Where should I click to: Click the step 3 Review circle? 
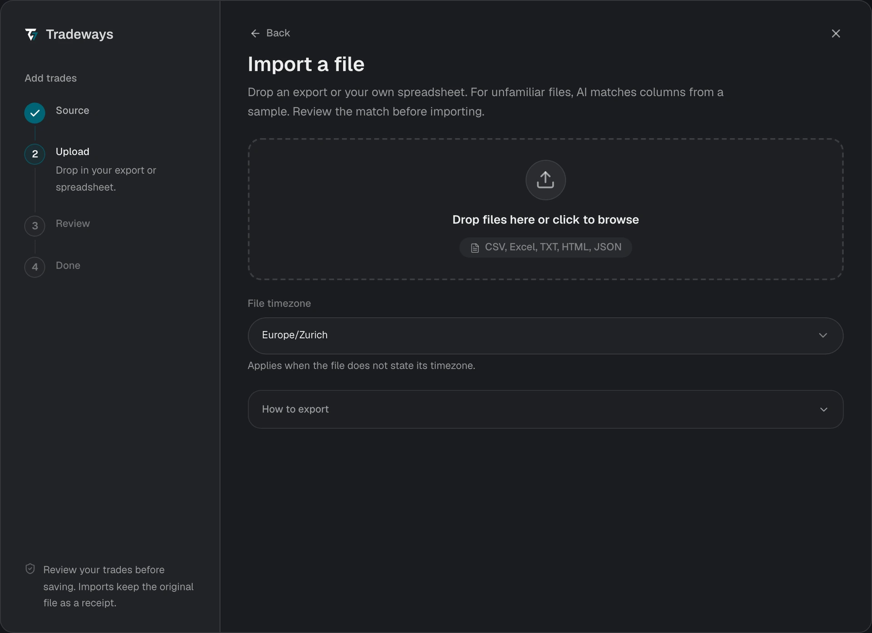pos(35,226)
